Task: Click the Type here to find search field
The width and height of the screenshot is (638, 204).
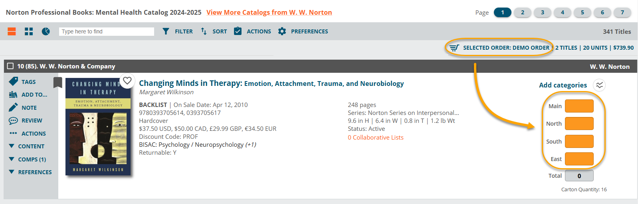Action: click(x=107, y=31)
